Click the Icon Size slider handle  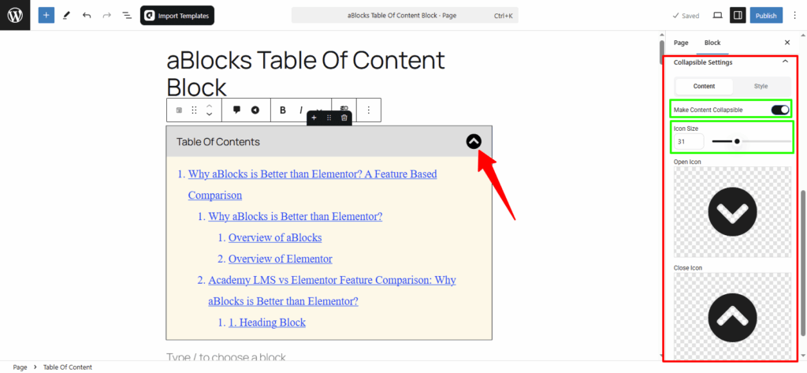(737, 141)
